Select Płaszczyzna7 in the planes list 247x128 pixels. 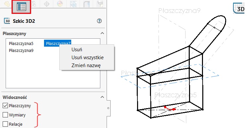coord(58,43)
